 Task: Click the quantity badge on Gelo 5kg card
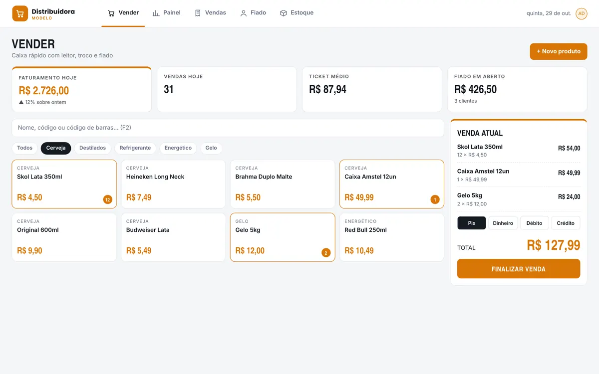tap(326, 253)
